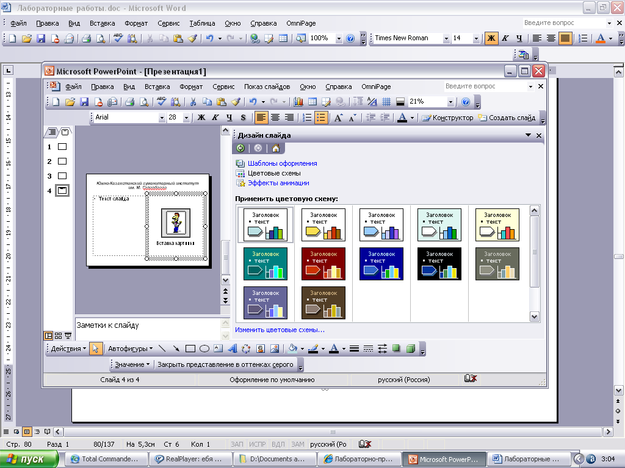
Task: Open Значение dropdown on grayscale toolbar
Action: pyautogui.click(x=132, y=364)
